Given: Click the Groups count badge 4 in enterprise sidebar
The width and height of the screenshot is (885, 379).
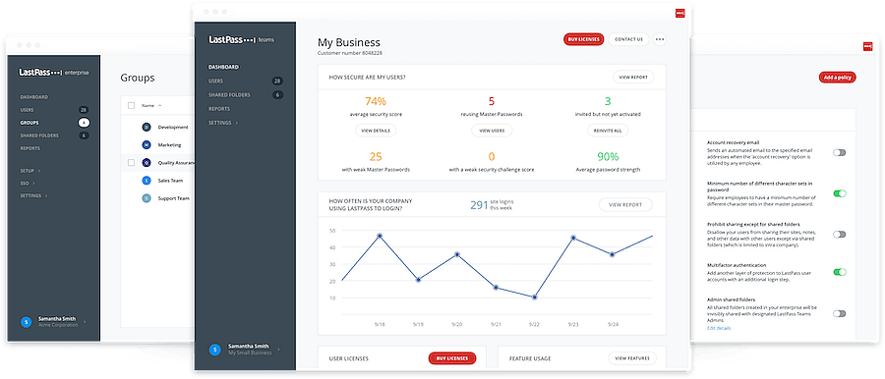Looking at the screenshot, I should [84, 123].
